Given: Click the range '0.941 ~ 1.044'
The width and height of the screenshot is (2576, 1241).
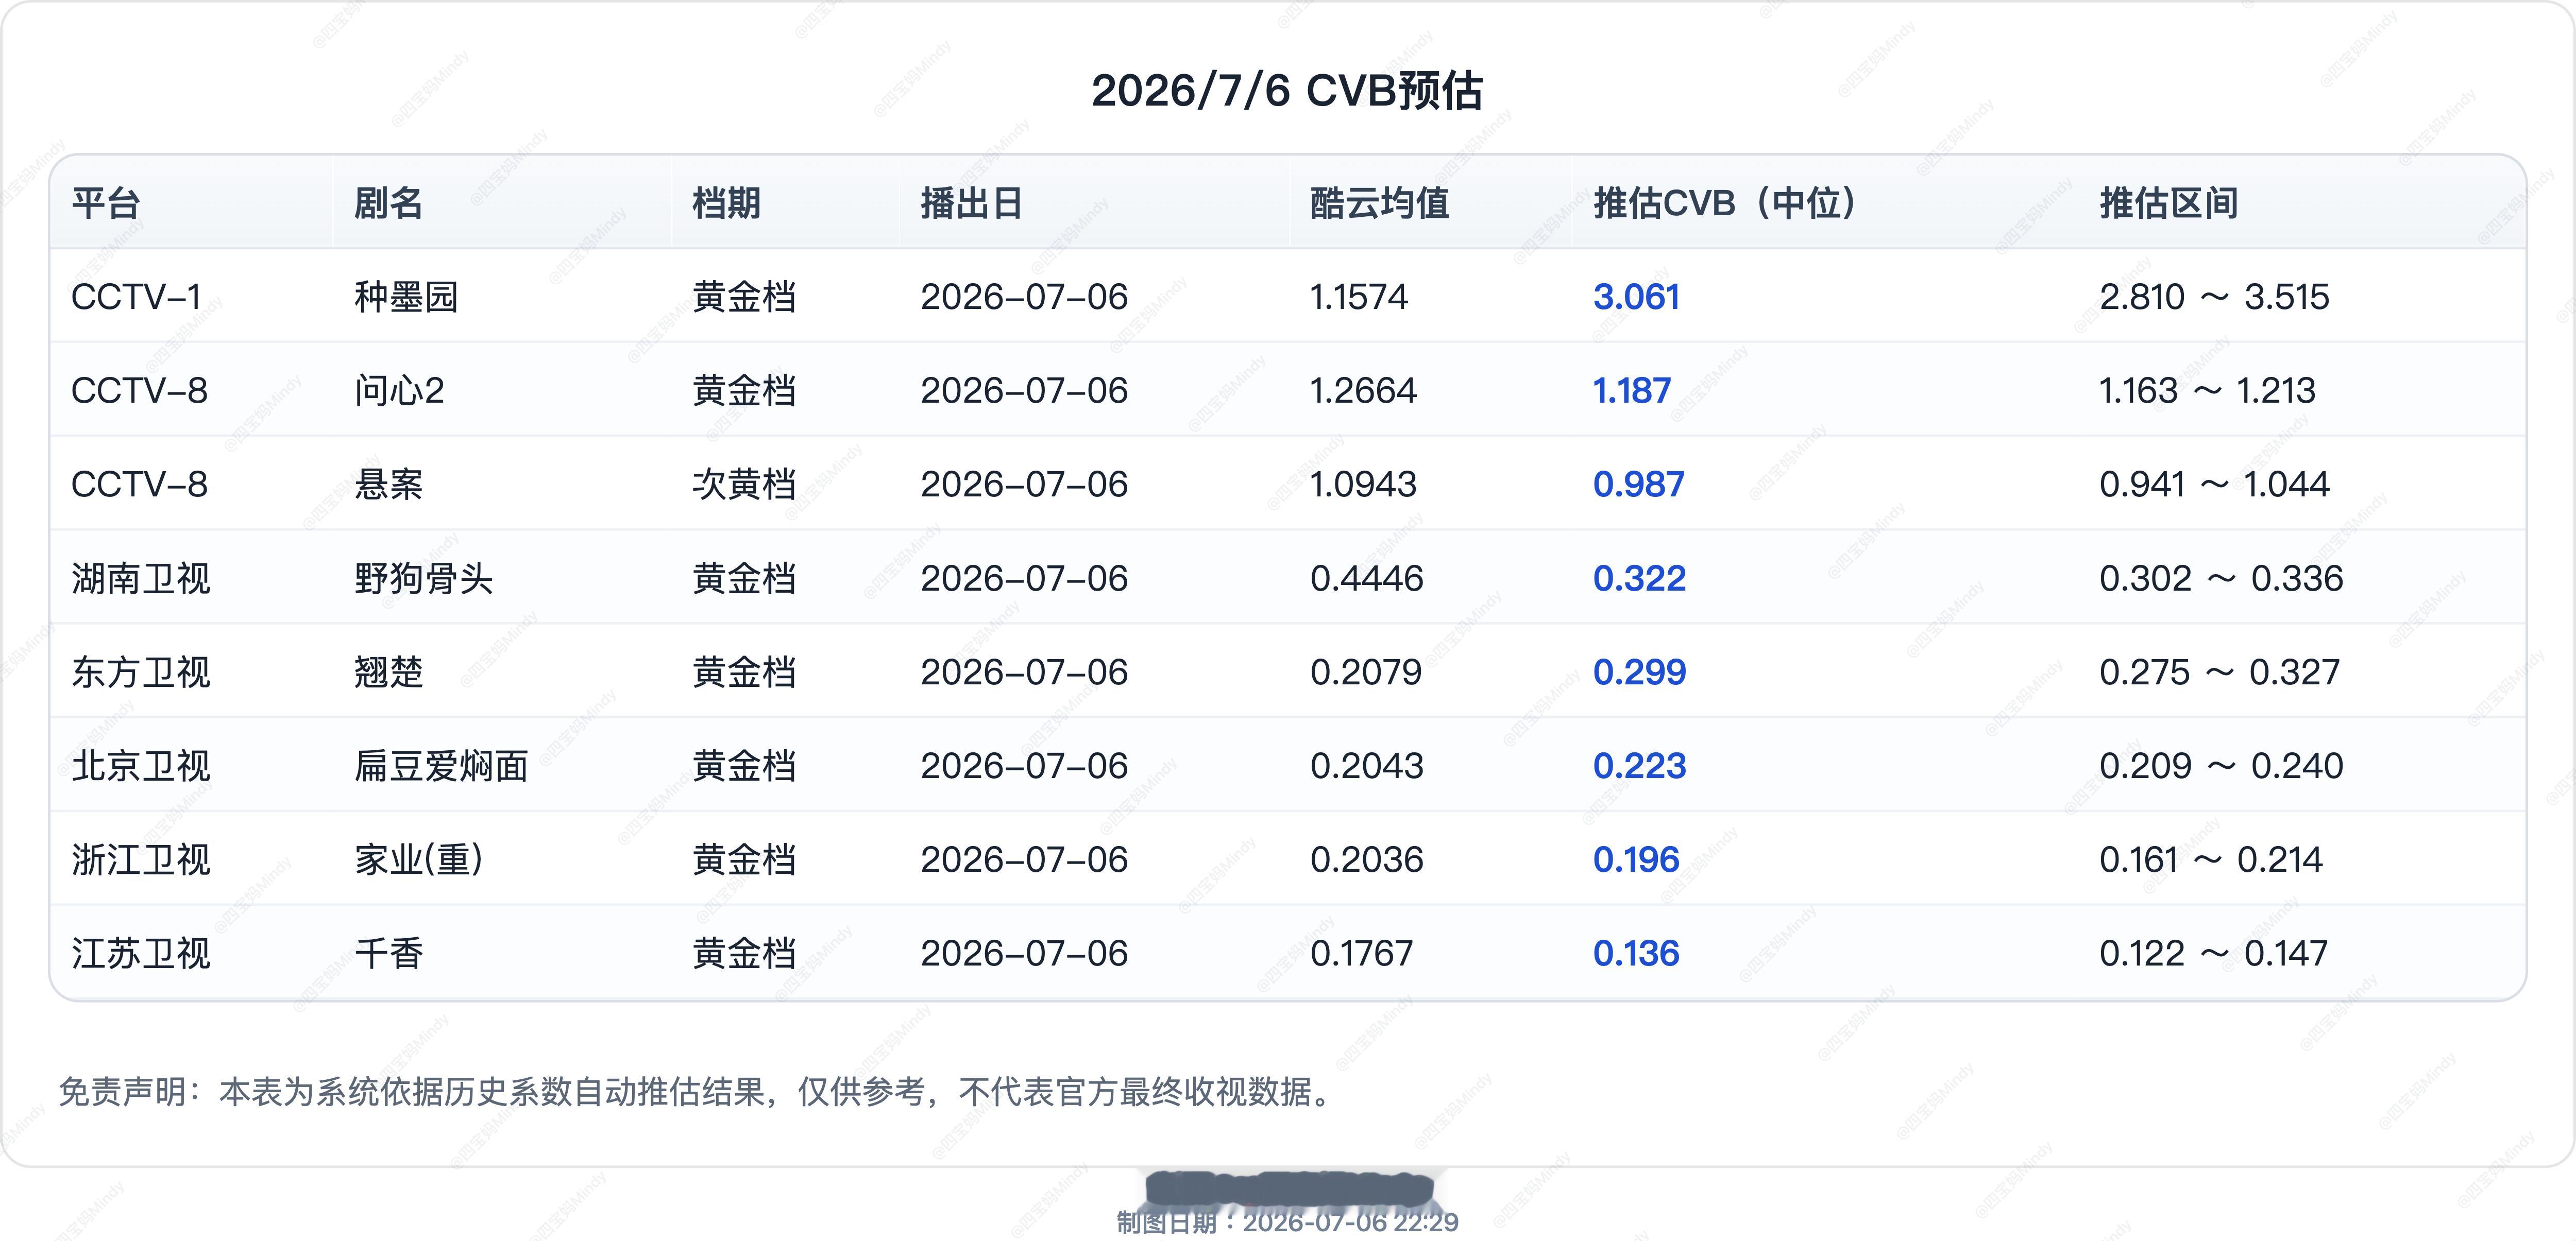Looking at the screenshot, I should 2214,485.
